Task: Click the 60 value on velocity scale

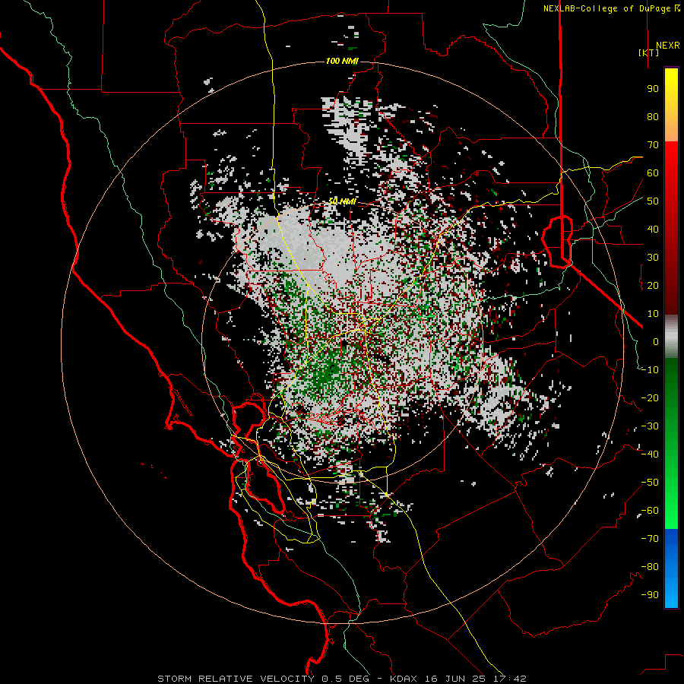Action: tap(653, 173)
